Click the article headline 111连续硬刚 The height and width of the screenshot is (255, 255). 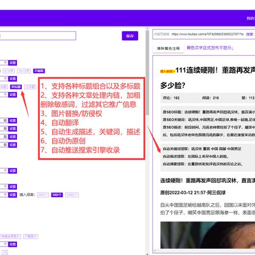click(x=215, y=70)
